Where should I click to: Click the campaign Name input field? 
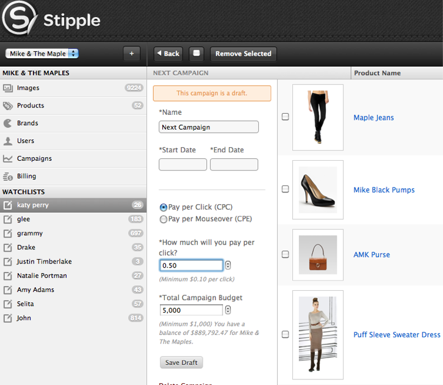[209, 127]
